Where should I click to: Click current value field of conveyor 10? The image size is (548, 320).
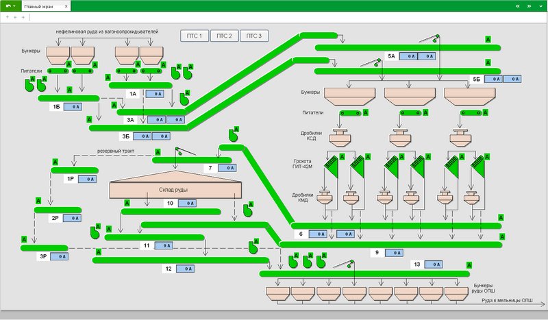(x=187, y=204)
